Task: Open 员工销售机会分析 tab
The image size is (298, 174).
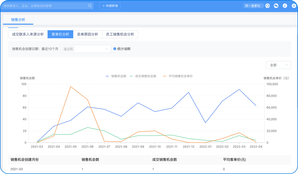Action: tap(120, 34)
